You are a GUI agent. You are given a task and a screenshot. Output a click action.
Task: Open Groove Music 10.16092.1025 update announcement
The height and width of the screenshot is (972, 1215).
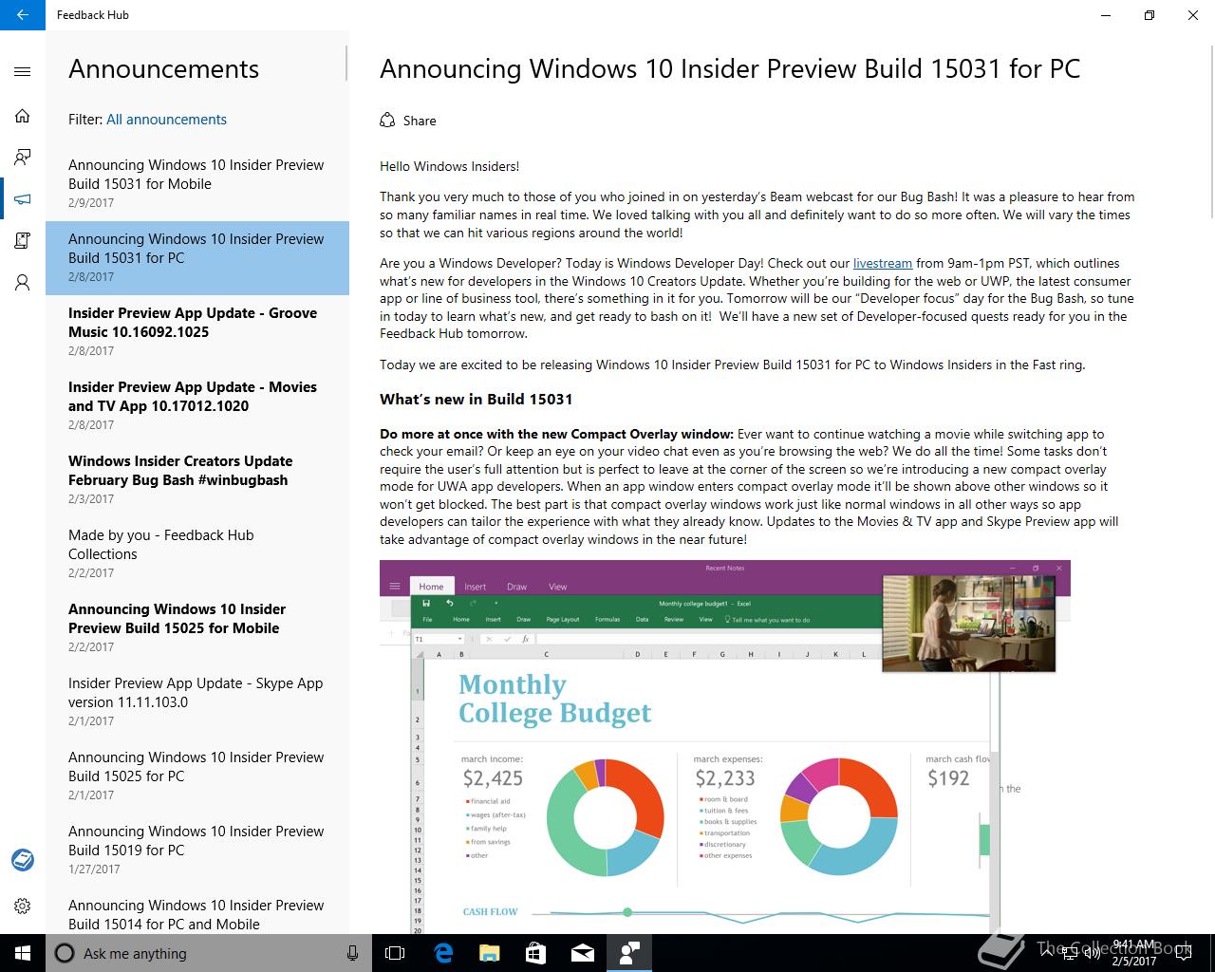197,332
